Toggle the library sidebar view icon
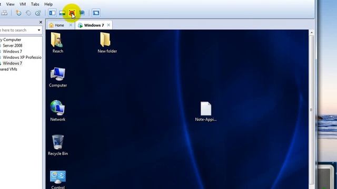 [x=52, y=13]
